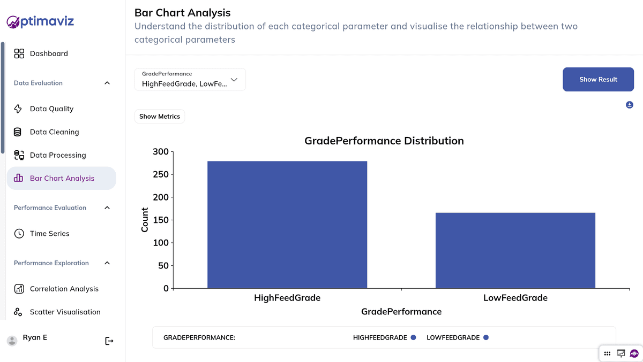Open the GradePerformance dropdown

190,80
